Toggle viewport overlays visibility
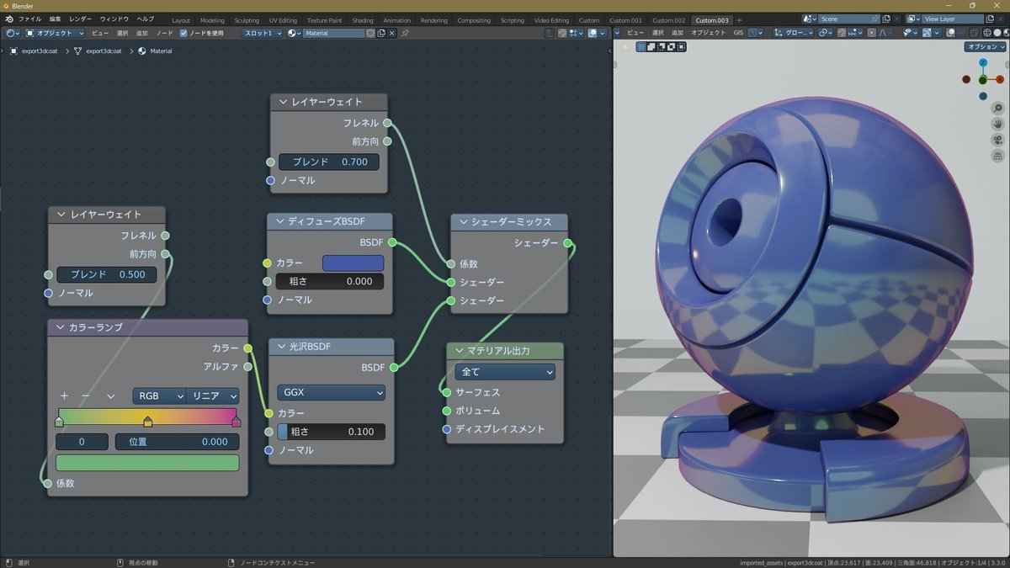 click(x=950, y=33)
